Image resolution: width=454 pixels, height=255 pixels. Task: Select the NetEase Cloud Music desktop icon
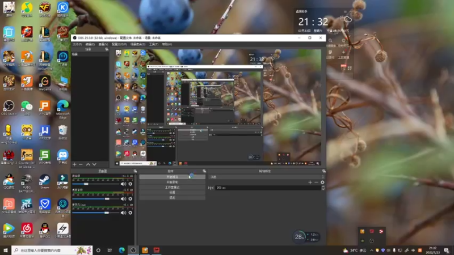tap(27, 231)
